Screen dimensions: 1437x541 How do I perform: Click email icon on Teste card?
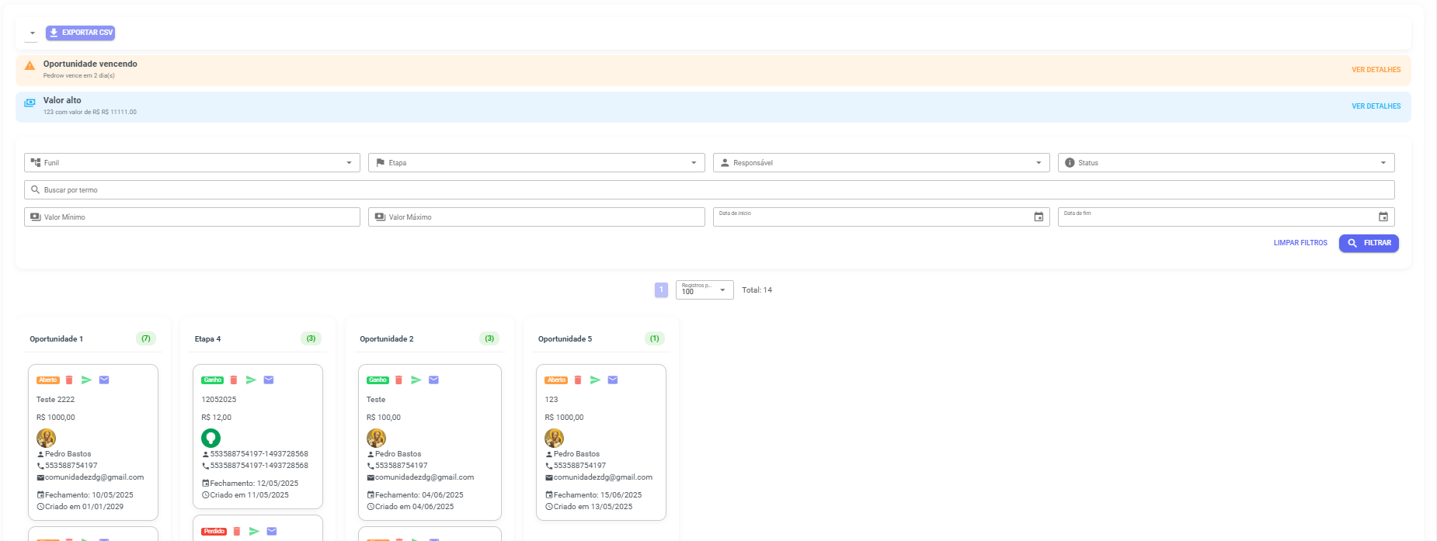pos(433,380)
